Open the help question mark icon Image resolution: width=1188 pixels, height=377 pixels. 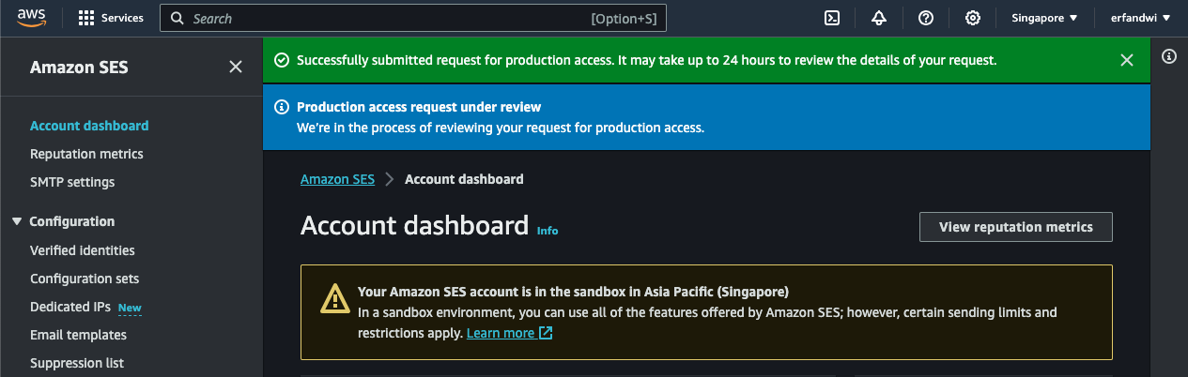click(926, 18)
